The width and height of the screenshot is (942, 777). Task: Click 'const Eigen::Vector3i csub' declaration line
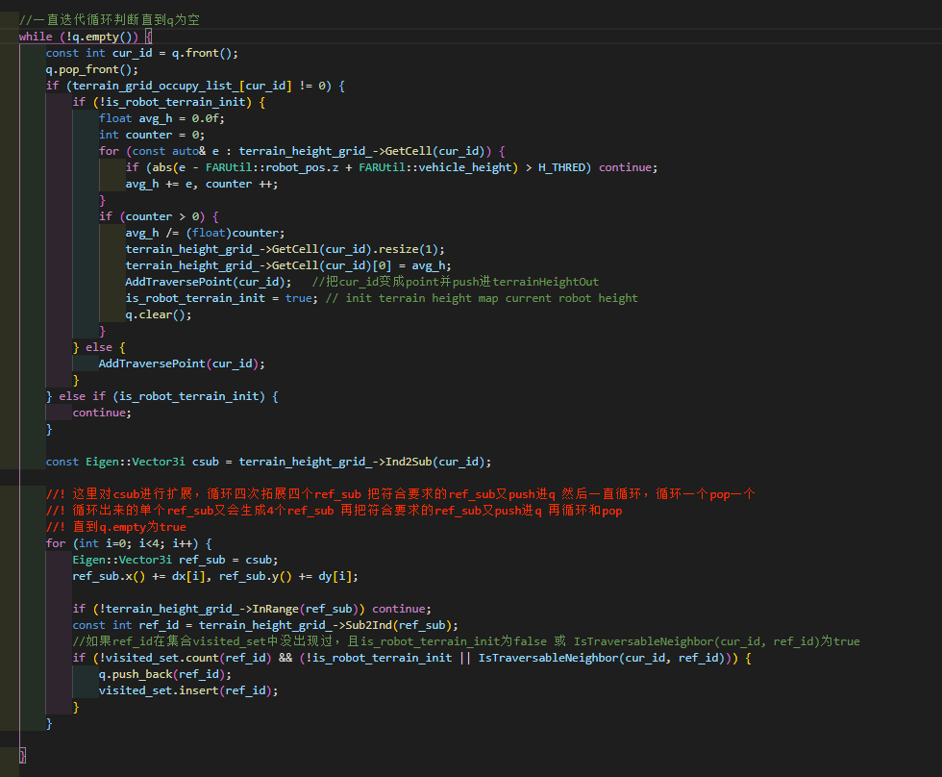pyautogui.click(x=268, y=462)
